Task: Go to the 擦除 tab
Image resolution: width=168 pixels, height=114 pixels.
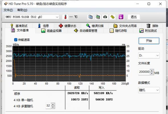Action: click(x=152, y=26)
